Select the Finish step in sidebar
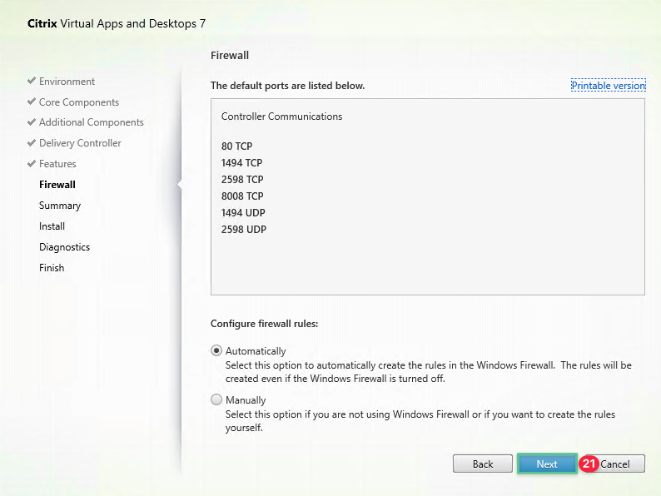This screenshot has height=496, width=661. (x=52, y=268)
